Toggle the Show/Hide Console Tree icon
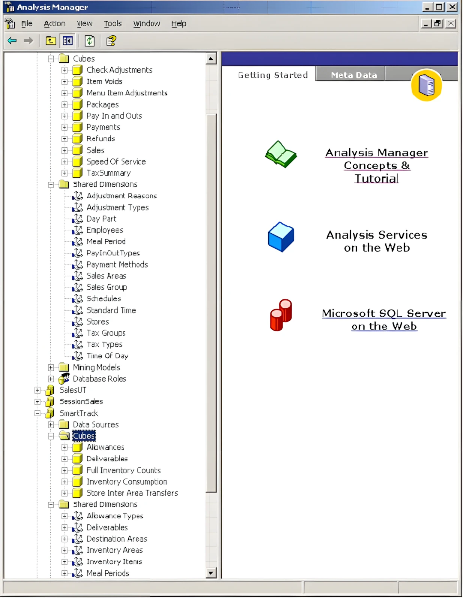This screenshot has width=463, height=598. [x=68, y=41]
